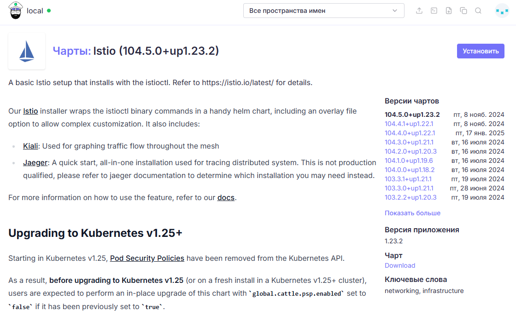Click the keywords networking, infrastructure text
The image size is (516, 316).
click(424, 291)
